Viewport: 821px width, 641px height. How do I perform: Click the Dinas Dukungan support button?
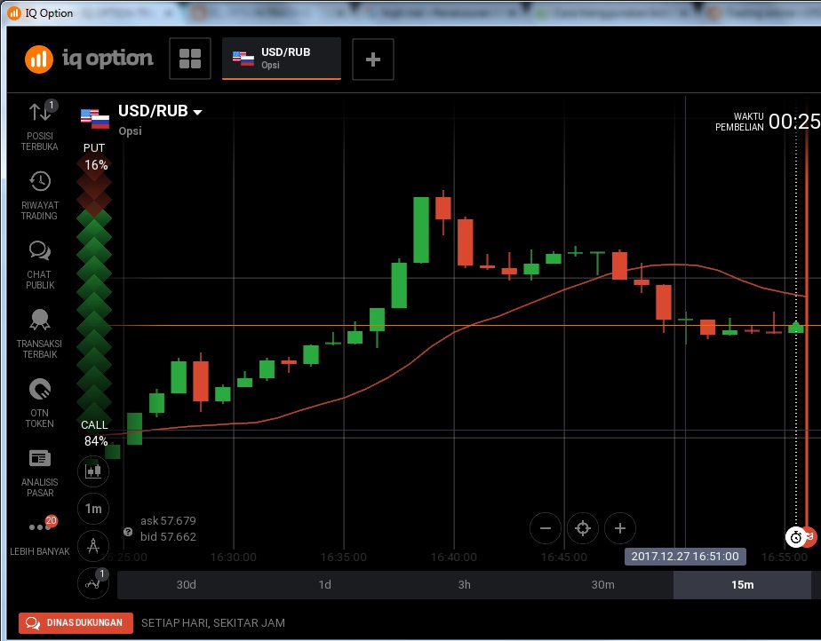76,622
